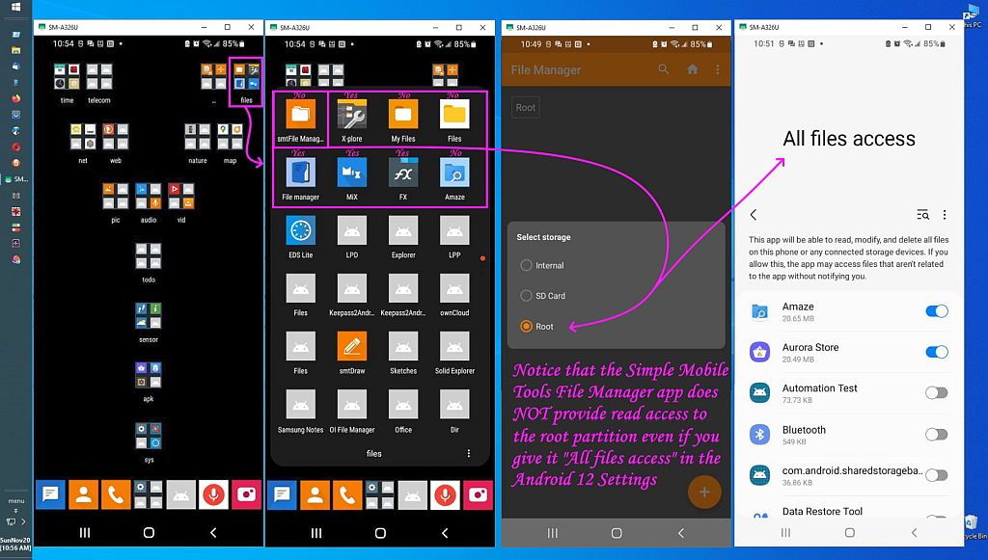
Task: Toggle access for com.android.sharedstorageba.. entry
Action: point(936,475)
